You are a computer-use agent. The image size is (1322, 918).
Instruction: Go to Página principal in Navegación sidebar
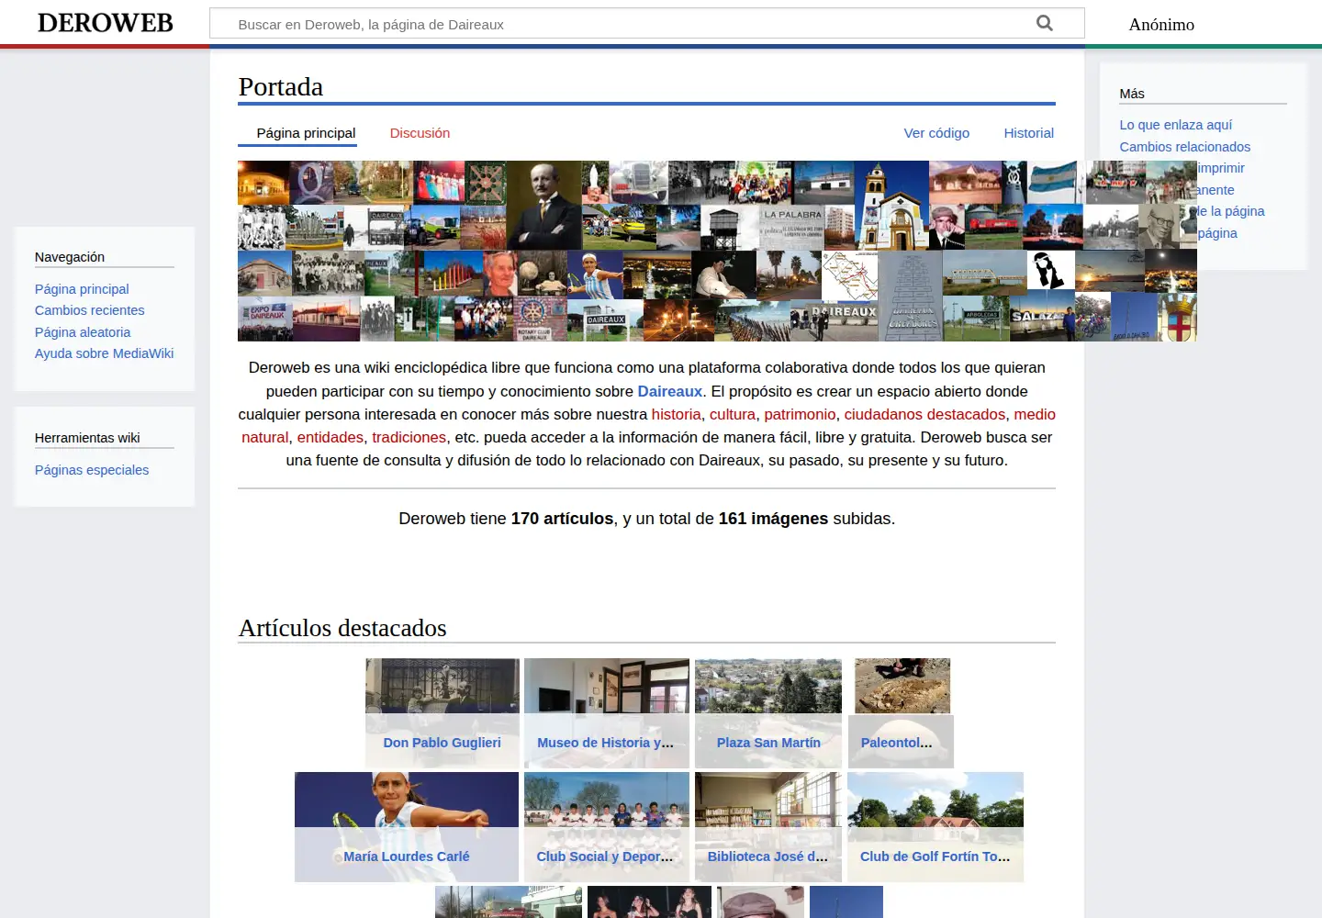click(x=82, y=289)
